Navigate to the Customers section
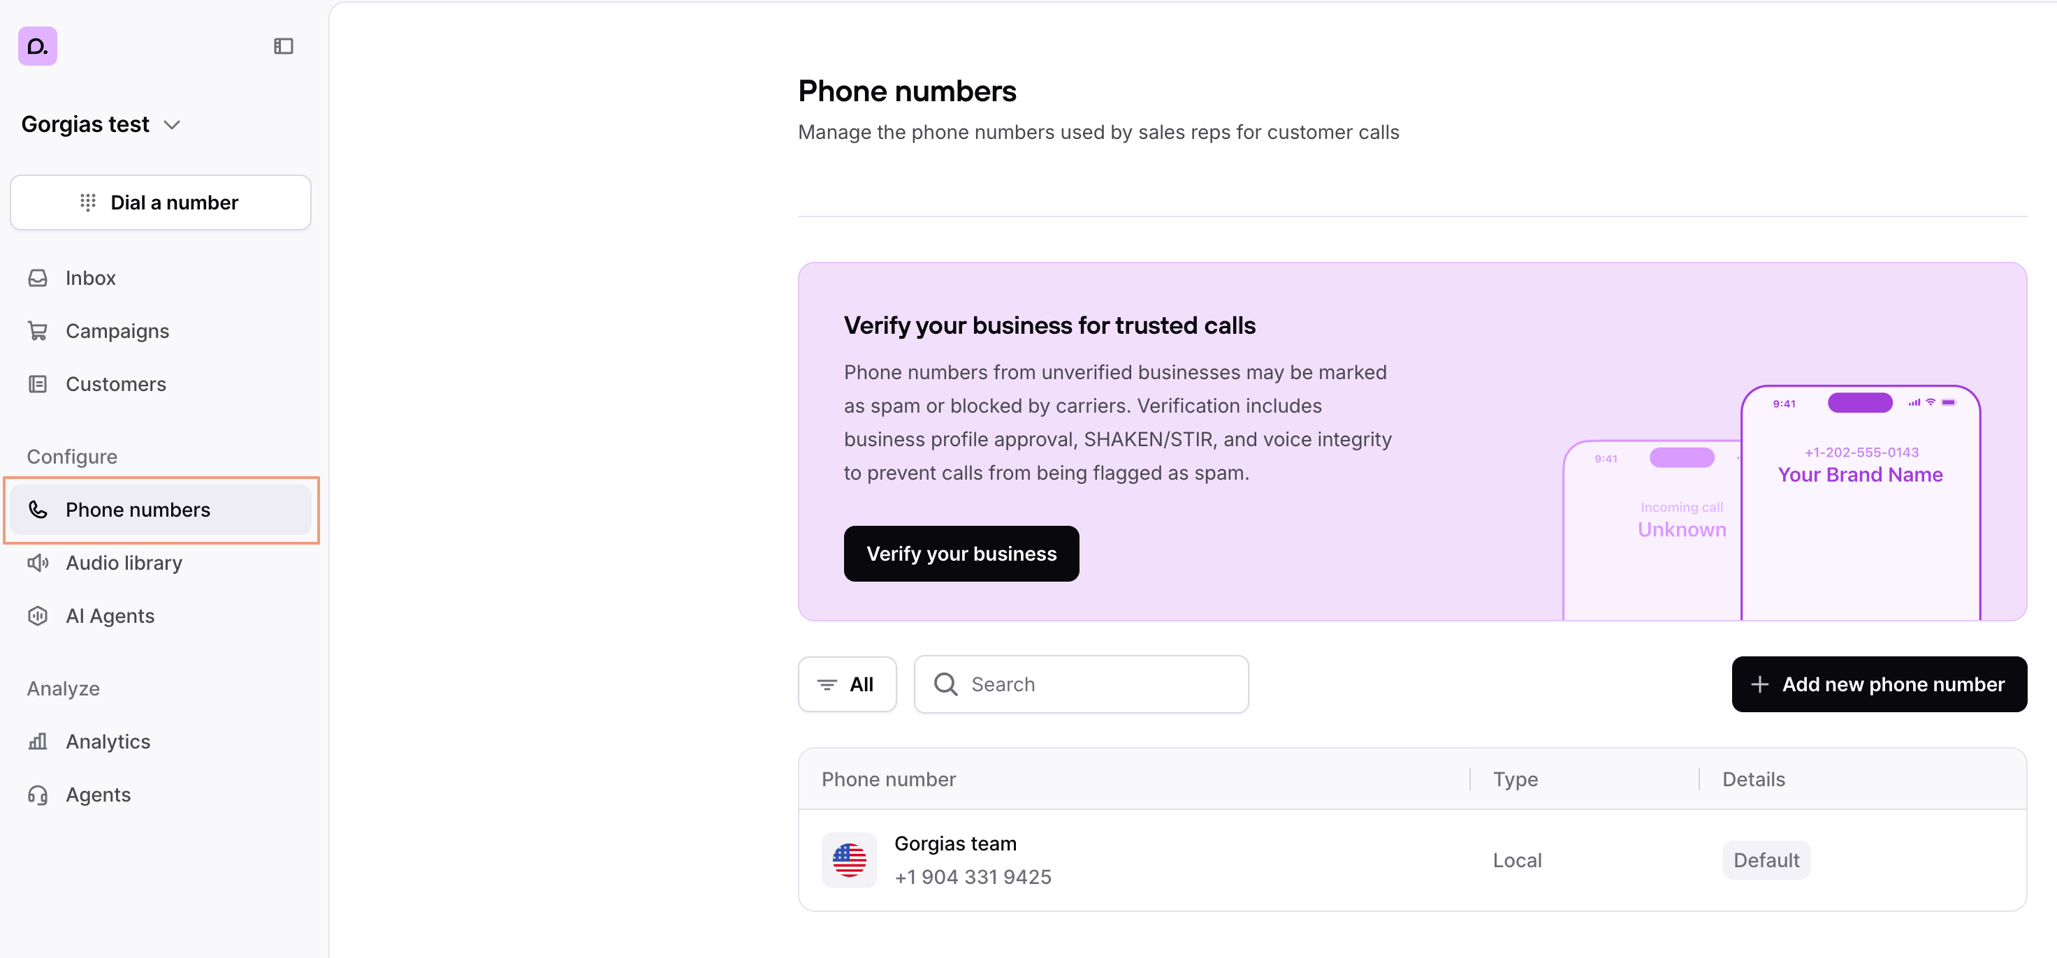2057x958 pixels. 116,384
